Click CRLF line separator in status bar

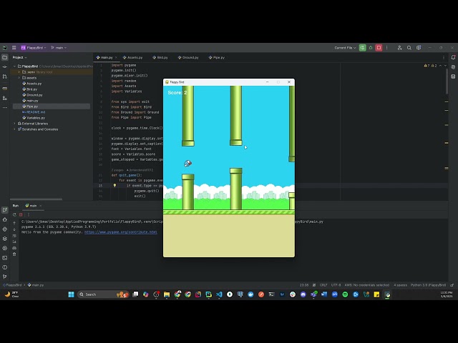pyautogui.click(x=323, y=285)
